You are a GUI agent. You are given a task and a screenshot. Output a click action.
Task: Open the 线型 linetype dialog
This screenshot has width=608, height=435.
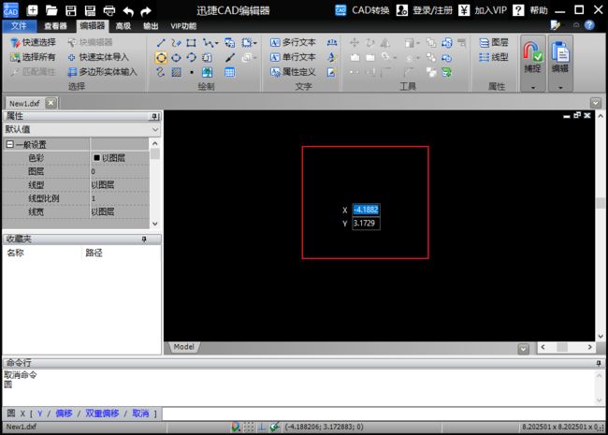pos(494,57)
